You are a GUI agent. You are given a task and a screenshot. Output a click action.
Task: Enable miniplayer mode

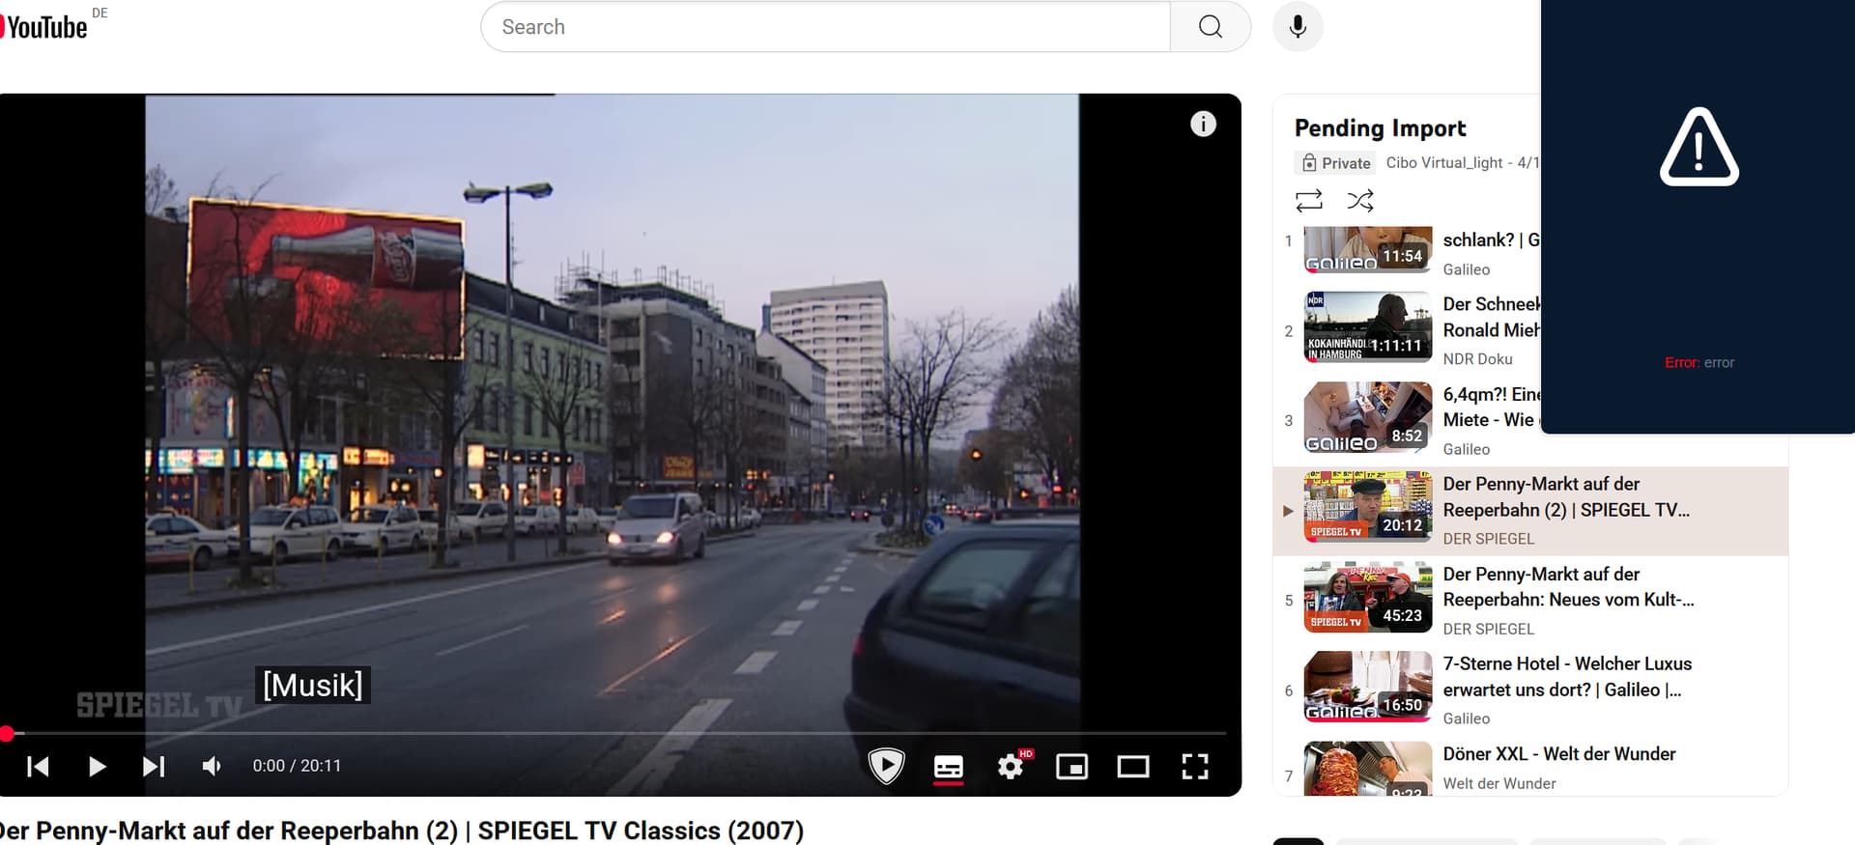(x=1071, y=767)
